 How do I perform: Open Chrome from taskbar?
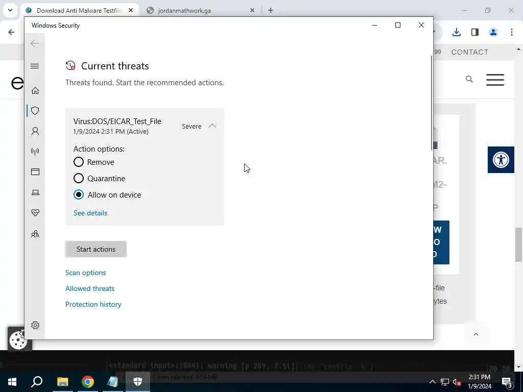coord(88,382)
